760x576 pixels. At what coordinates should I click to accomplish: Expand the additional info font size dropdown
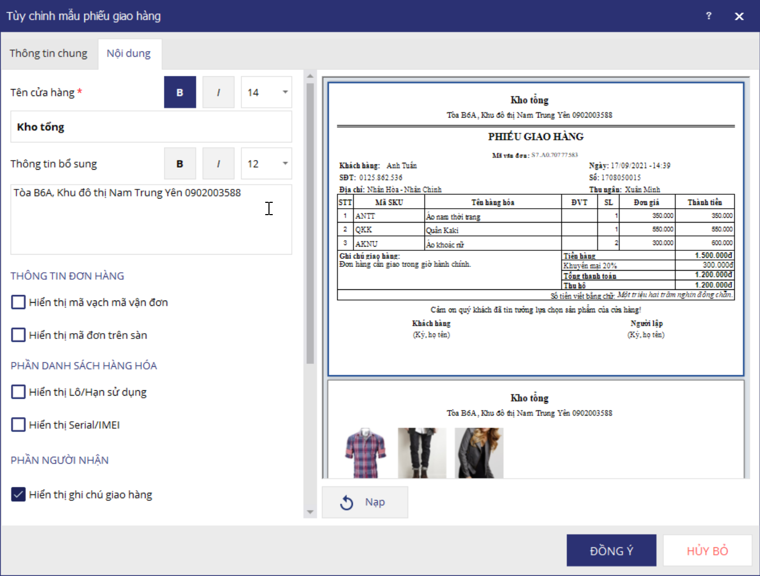click(266, 164)
